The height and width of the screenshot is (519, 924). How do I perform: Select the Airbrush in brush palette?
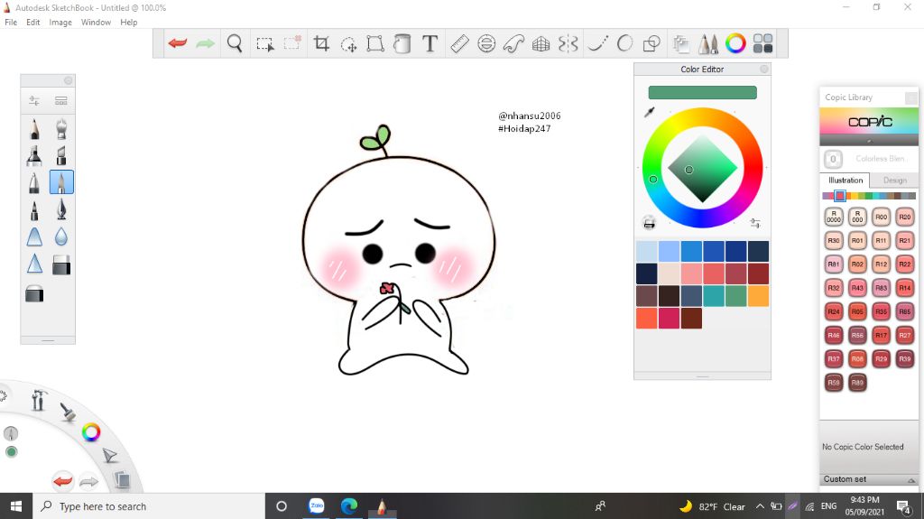[x=61, y=128]
